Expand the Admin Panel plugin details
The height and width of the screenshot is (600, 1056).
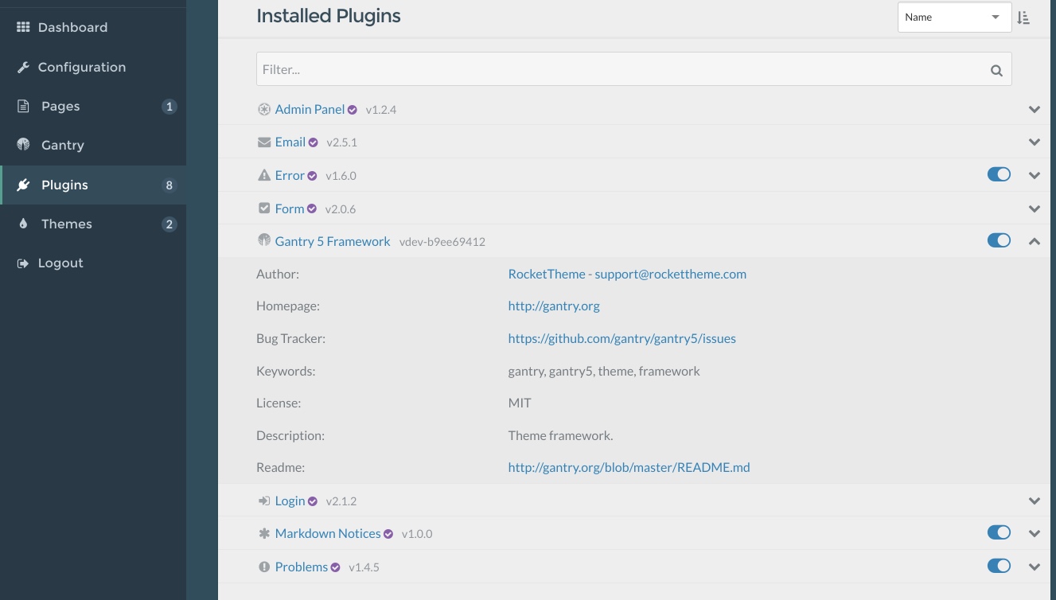click(x=1034, y=109)
